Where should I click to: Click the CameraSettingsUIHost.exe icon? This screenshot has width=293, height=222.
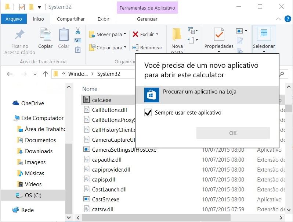pos(87,149)
